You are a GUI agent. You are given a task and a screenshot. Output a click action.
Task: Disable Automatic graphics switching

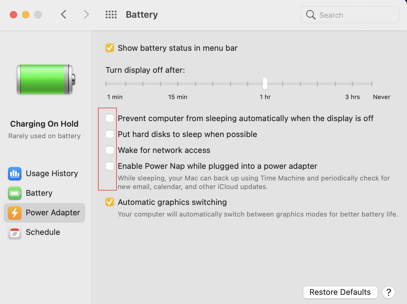click(x=110, y=202)
